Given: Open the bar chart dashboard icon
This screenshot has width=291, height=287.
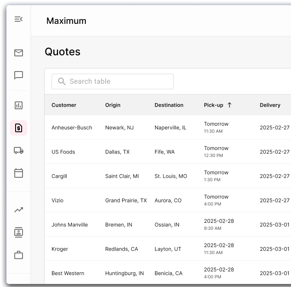Looking at the screenshot, I should click(x=19, y=105).
